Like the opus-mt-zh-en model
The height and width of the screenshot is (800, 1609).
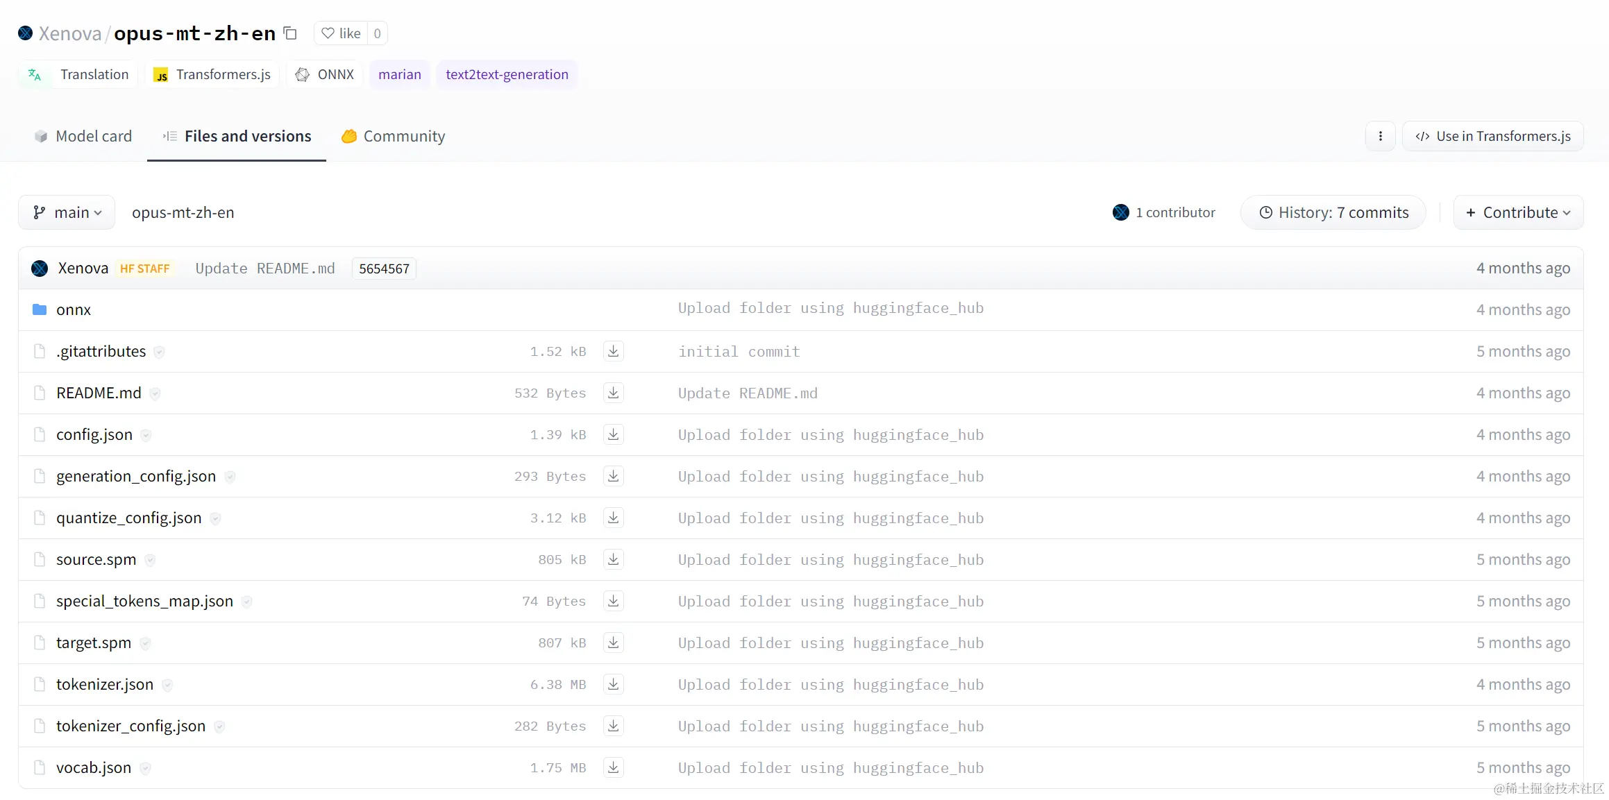(341, 33)
